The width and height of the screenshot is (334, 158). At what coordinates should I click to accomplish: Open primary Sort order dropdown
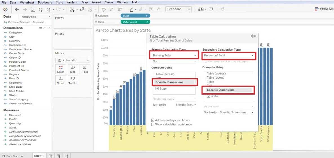(186, 105)
